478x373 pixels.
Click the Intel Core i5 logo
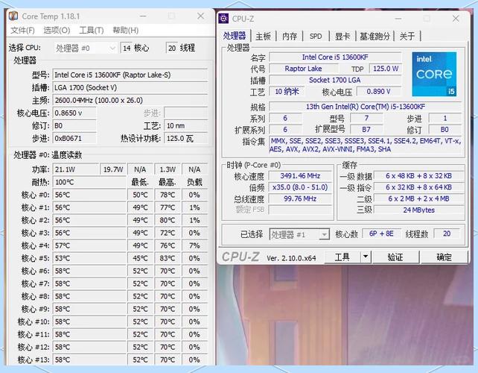(433, 75)
